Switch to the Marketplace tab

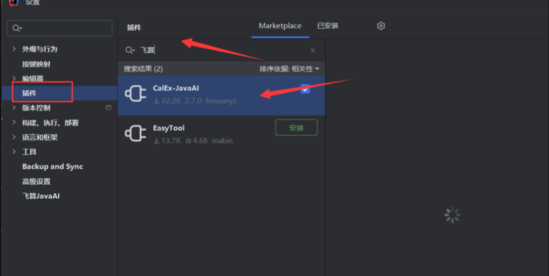(280, 26)
